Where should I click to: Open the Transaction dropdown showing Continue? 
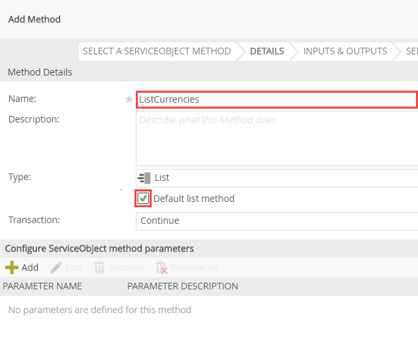click(278, 220)
